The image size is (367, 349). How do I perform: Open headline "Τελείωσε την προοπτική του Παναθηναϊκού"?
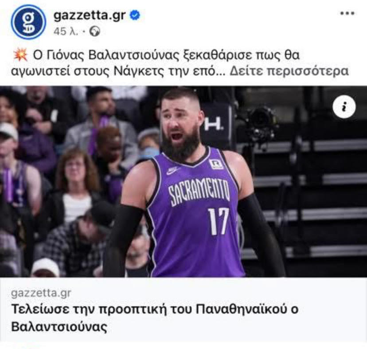coord(155,309)
